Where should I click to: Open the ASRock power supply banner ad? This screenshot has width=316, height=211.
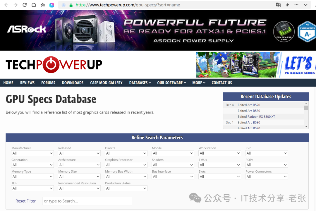pyautogui.click(x=158, y=30)
